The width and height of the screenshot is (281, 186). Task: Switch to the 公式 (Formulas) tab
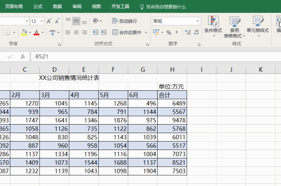(38, 7)
